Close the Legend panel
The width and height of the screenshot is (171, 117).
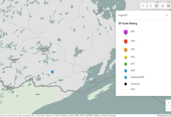click(x=167, y=15)
